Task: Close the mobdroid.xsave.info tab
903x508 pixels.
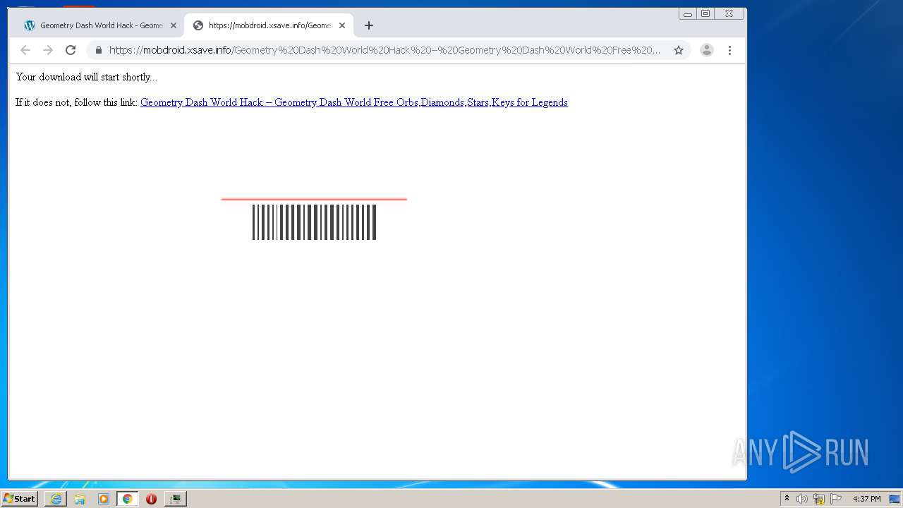Action: (342, 25)
